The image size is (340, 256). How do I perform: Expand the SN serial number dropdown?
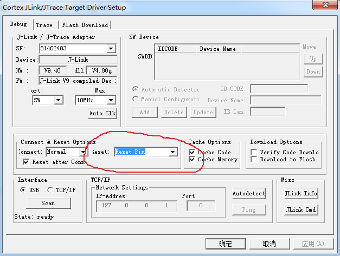(111, 49)
